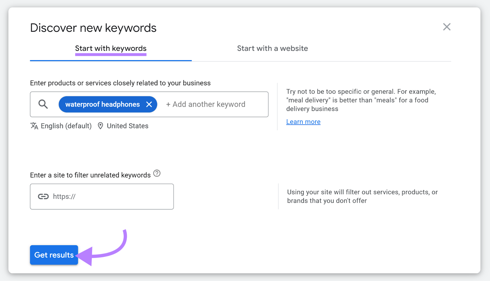Open location options via United States

[127, 126]
